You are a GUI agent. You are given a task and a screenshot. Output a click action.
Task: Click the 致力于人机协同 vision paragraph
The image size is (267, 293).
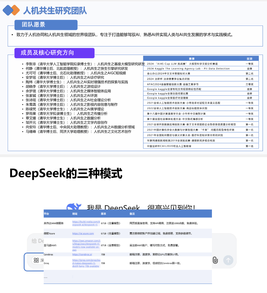coord(125,35)
